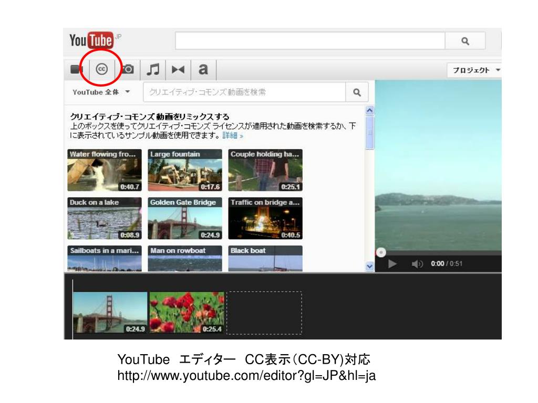
Task: Mute audio with the speaker icon
Action: (x=417, y=264)
